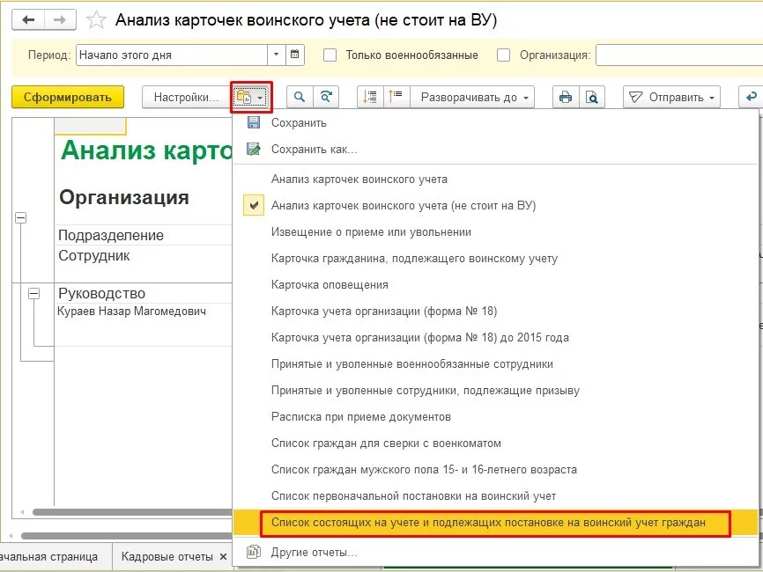Screen dimensions: 763x572
Task: Collapse the Руководство group
Action: coord(33,294)
